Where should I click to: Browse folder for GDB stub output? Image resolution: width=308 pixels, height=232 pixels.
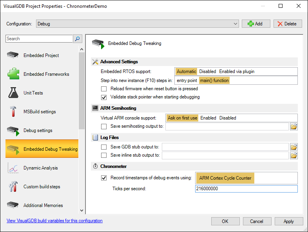coord(294,147)
